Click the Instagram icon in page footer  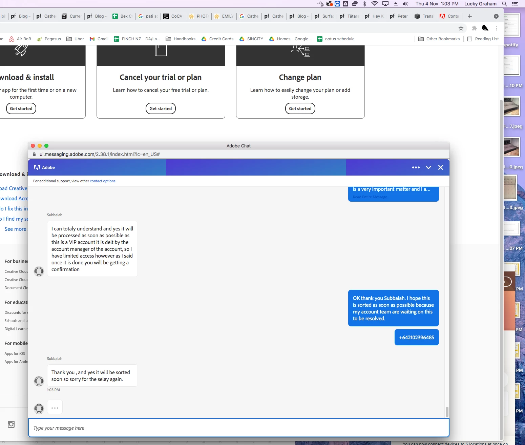(x=11, y=424)
